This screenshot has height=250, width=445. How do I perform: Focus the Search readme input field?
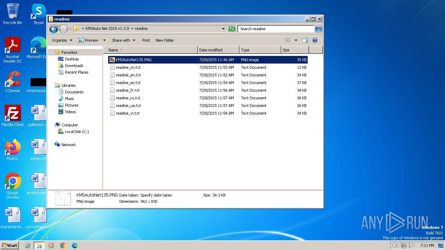[x=276, y=29]
